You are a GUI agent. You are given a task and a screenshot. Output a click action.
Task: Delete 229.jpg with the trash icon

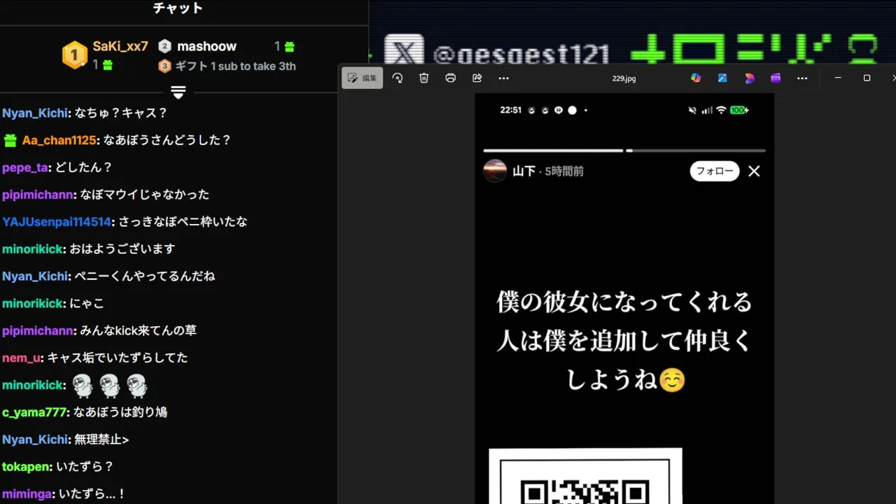tap(424, 78)
